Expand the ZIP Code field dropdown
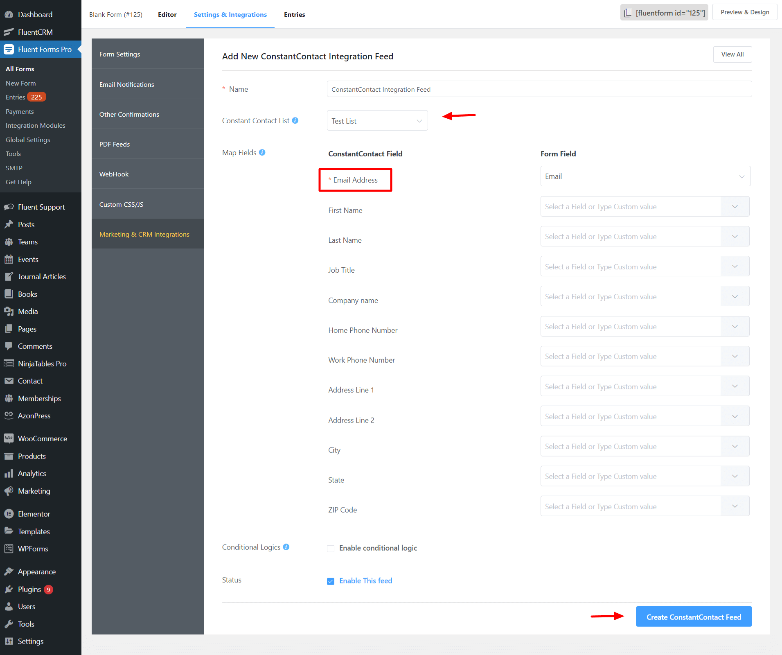Image resolution: width=782 pixels, height=655 pixels. tap(735, 506)
